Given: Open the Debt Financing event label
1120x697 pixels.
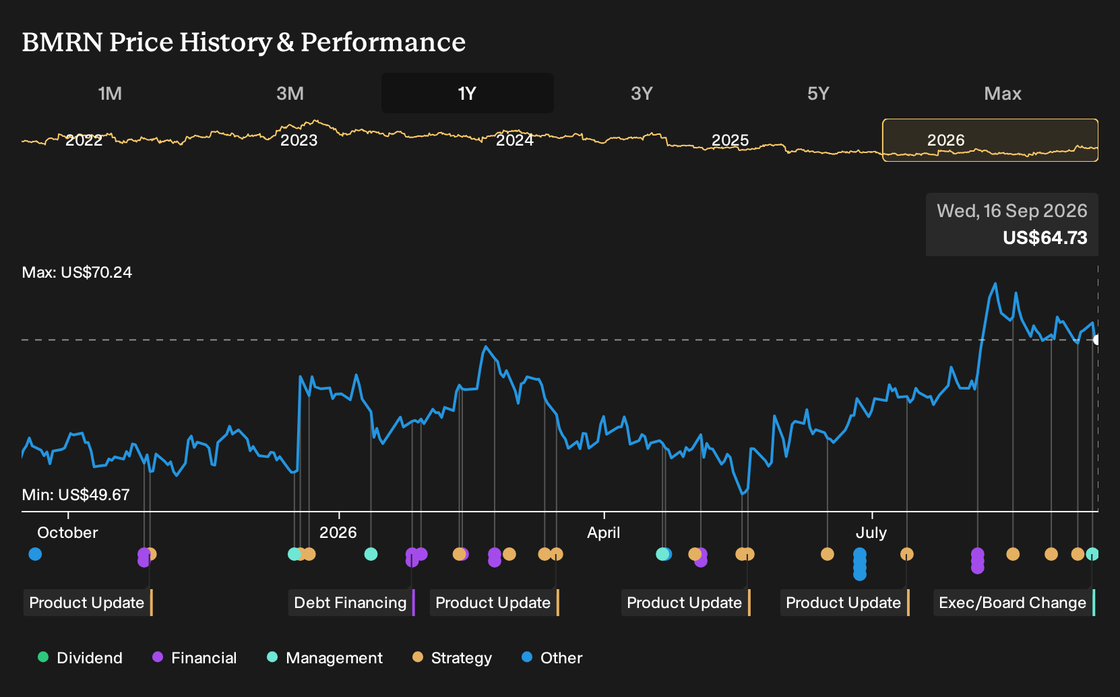Looking at the screenshot, I should point(351,603).
